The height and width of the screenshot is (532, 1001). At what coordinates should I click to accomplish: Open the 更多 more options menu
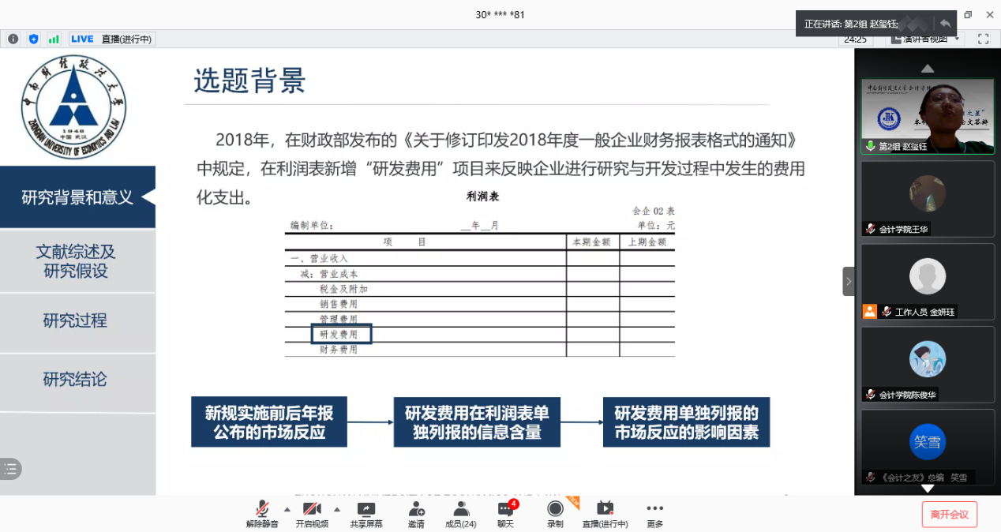[654, 514]
